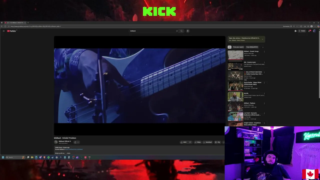The width and height of the screenshot is (320, 180).
Task: Create a Clip of the video
Action: tap(217, 142)
